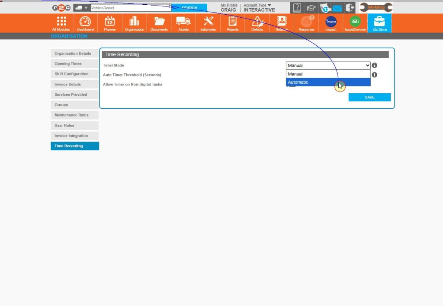
Task: Click the INTERACTIVE account type text
Action: click(259, 10)
